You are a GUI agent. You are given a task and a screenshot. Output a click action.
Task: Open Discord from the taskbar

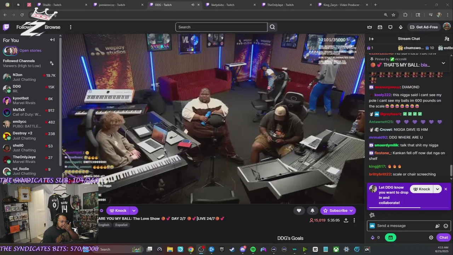tap(242, 249)
